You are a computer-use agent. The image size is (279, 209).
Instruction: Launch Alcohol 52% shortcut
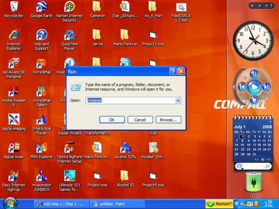tap(125, 151)
